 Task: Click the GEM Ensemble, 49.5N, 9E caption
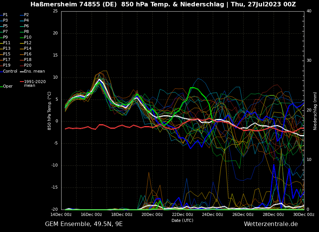[84, 224]
